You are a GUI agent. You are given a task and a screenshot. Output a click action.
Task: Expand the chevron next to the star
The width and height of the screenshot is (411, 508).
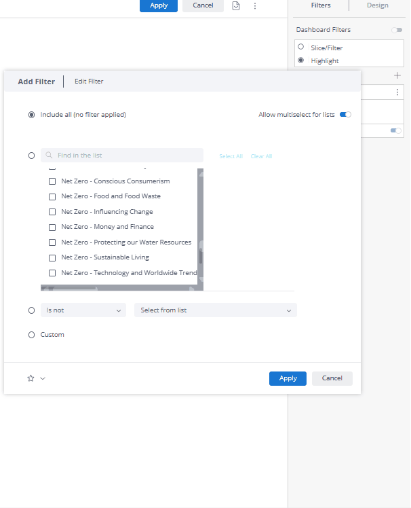pyautogui.click(x=43, y=378)
